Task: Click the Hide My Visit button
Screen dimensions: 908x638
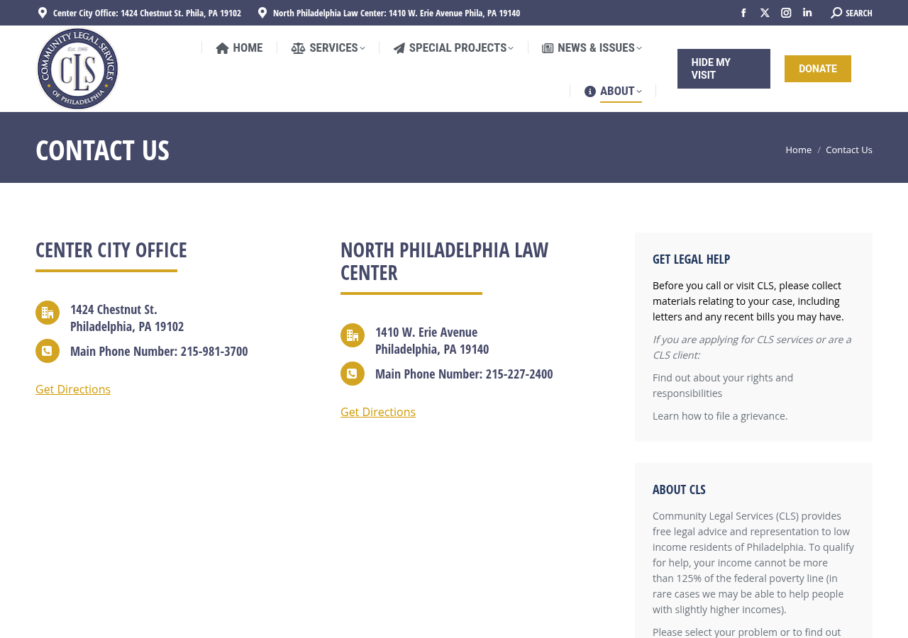Action: tap(724, 69)
